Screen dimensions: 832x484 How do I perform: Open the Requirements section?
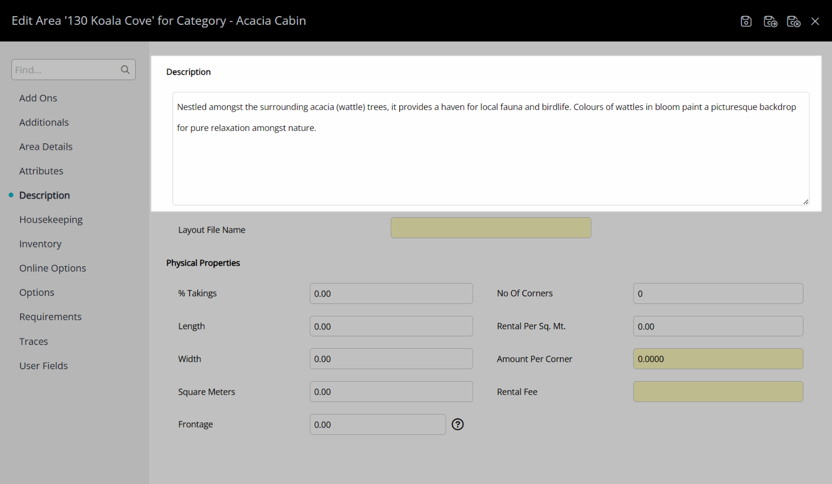pyautogui.click(x=51, y=316)
